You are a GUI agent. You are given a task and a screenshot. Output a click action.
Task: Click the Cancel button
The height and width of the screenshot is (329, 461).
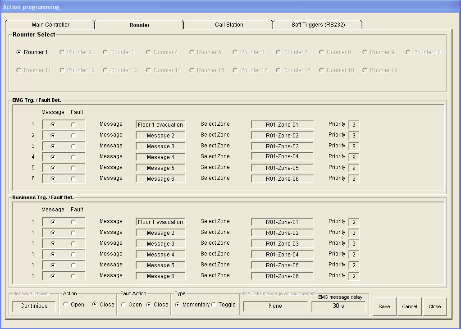[x=410, y=306]
